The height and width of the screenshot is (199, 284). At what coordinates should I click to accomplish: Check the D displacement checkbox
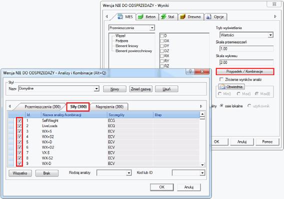162,36
